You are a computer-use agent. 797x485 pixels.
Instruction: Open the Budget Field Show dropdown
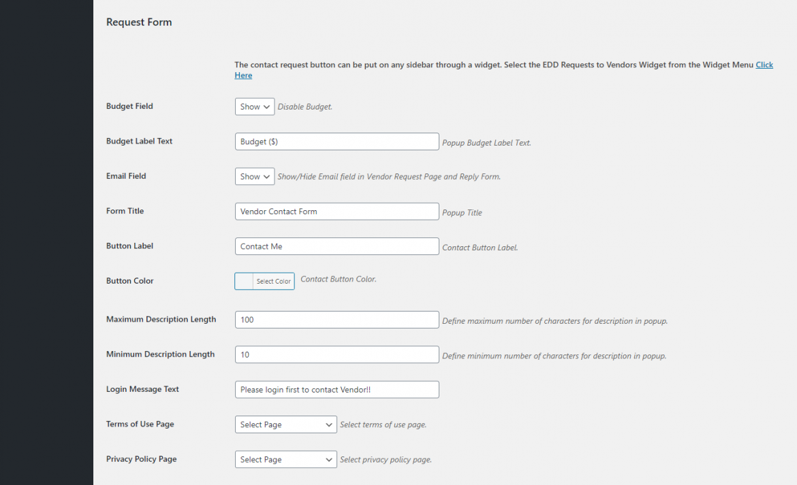coord(254,106)
